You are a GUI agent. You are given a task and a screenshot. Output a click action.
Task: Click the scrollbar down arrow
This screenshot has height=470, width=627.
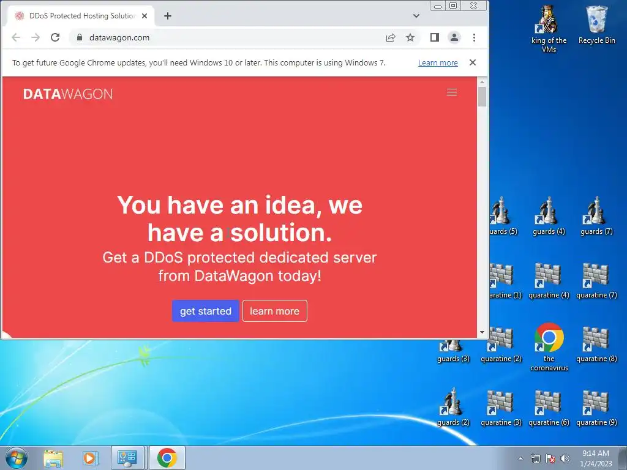tap(482, 332)
